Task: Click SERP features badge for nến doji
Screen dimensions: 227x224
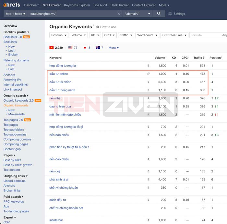Action: click(x=149, y=171)
